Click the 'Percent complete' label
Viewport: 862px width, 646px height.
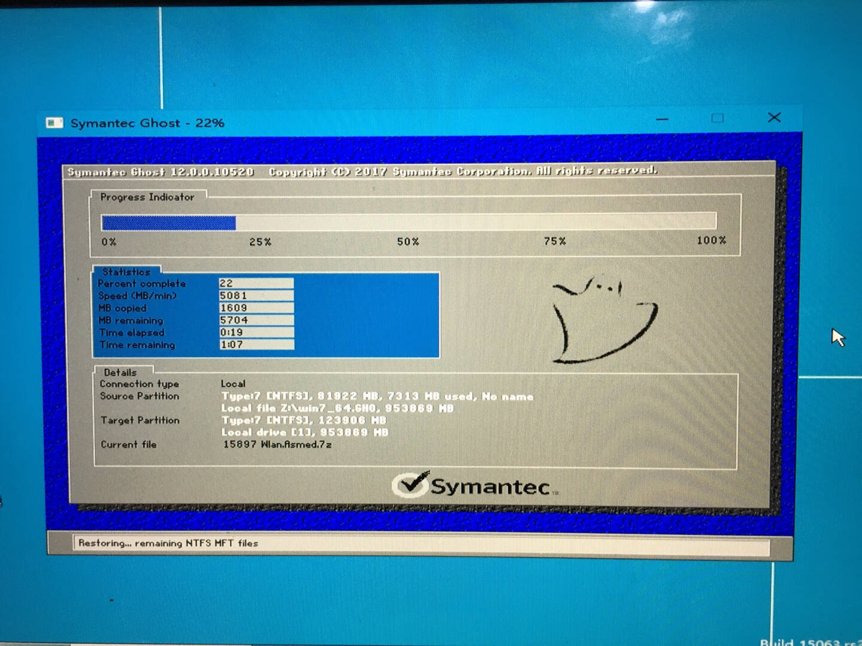pyautogui.click(x=142, y=284)
